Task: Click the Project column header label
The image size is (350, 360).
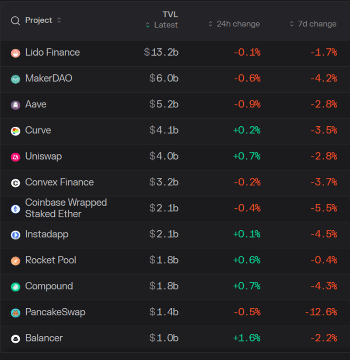Action: (x=38, y=21)
